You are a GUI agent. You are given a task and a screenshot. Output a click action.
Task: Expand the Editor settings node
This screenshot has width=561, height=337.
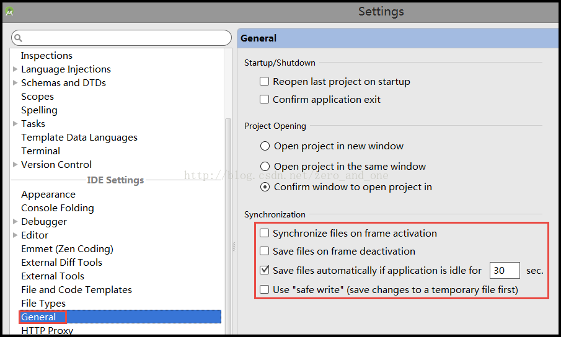click(15, 235)
